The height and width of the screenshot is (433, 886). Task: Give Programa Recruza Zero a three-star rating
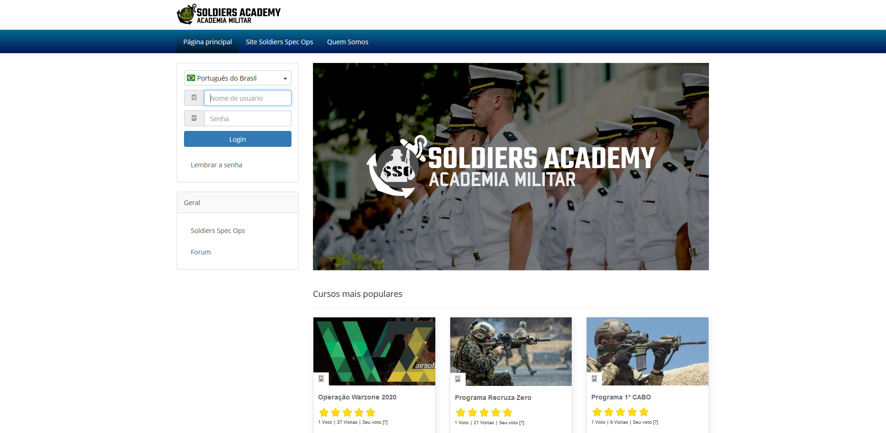pyautogui.click(x=484, y=412)
